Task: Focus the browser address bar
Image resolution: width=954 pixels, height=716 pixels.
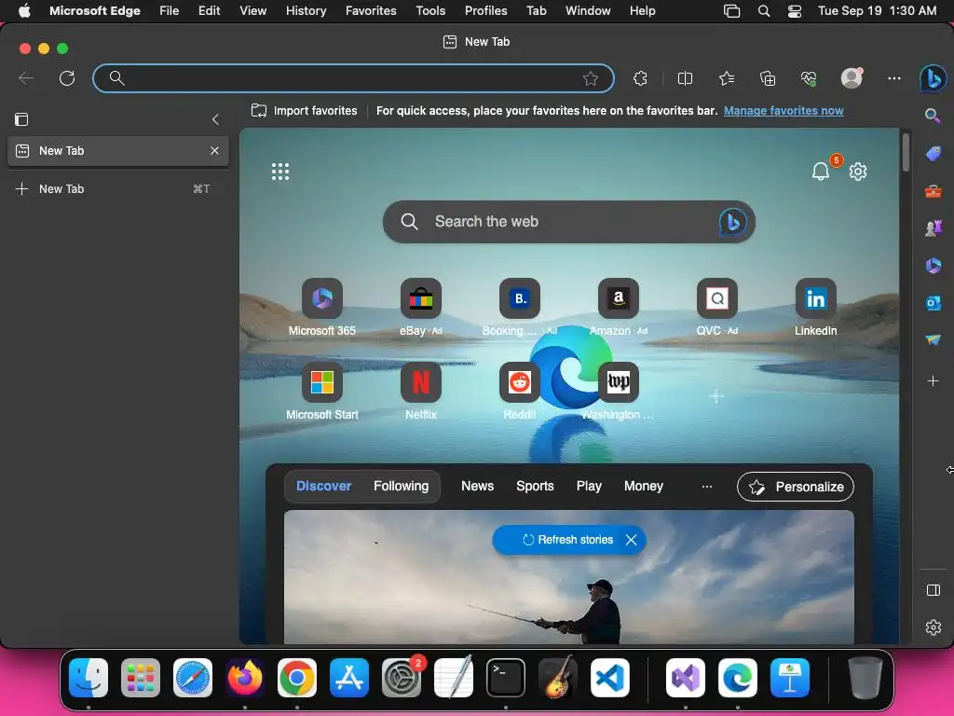Action: coord(353,78)
